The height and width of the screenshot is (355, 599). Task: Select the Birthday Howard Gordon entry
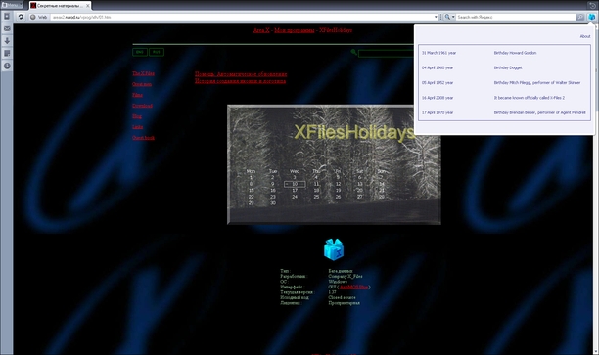[515, 53]
